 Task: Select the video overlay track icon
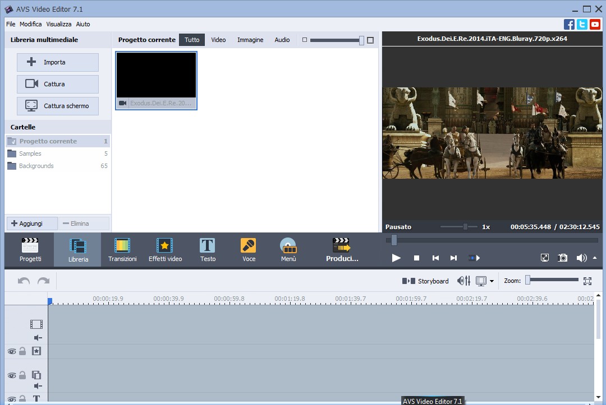point(36,375)
